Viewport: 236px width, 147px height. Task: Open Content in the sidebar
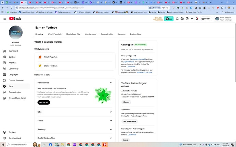12,57
